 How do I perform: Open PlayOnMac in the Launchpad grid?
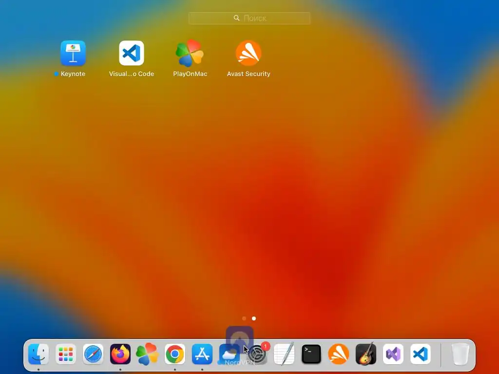(x=190, y=53)
